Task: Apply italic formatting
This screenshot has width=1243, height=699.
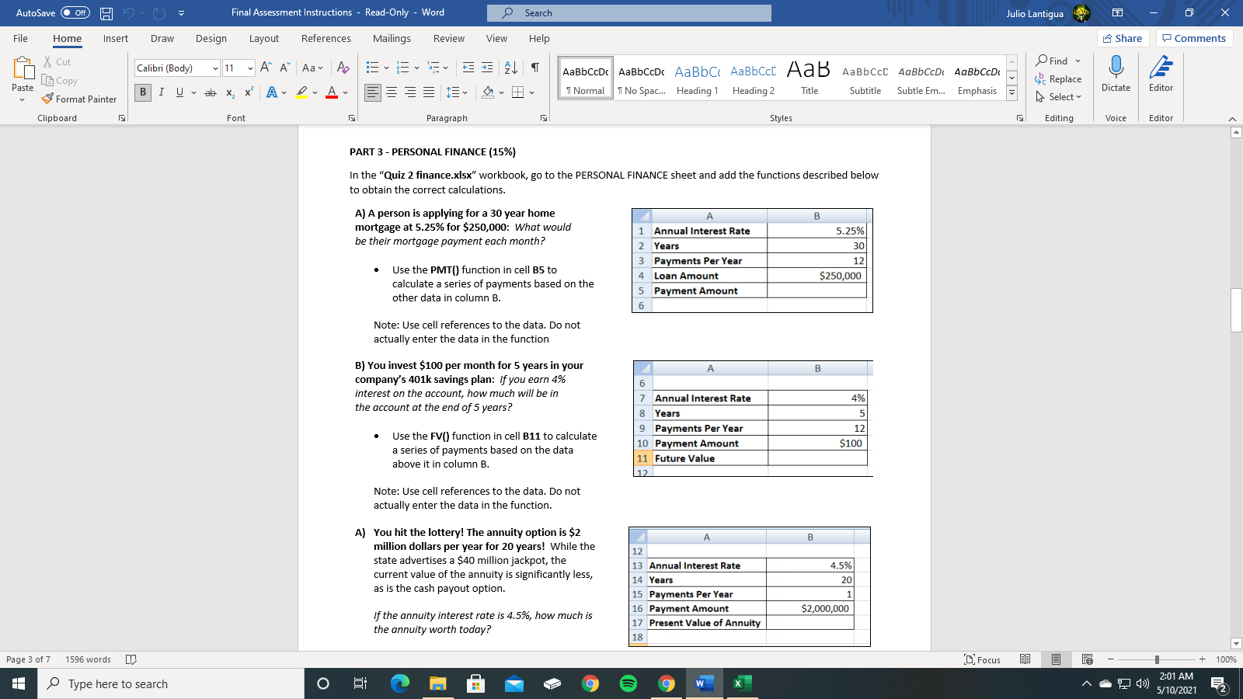Action: tap(161, 92)
